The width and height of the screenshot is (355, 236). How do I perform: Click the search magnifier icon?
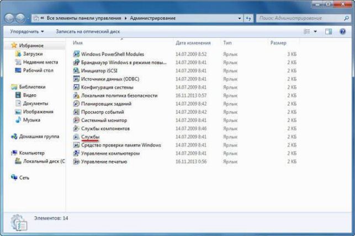click(346, 18)
